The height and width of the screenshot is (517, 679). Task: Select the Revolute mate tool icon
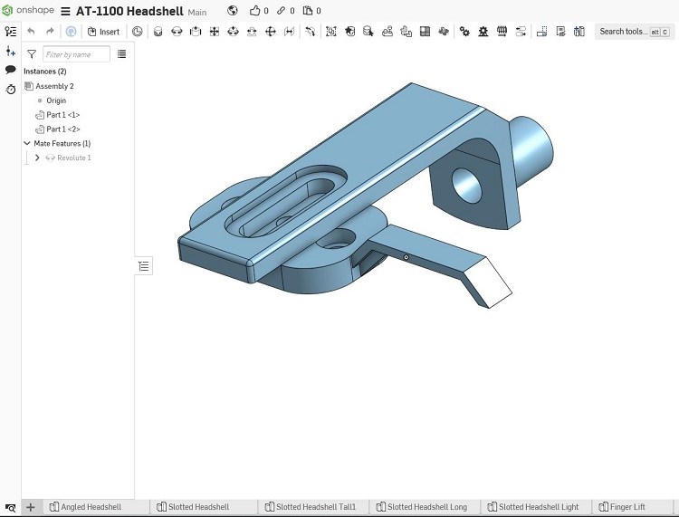pos(177,31)
